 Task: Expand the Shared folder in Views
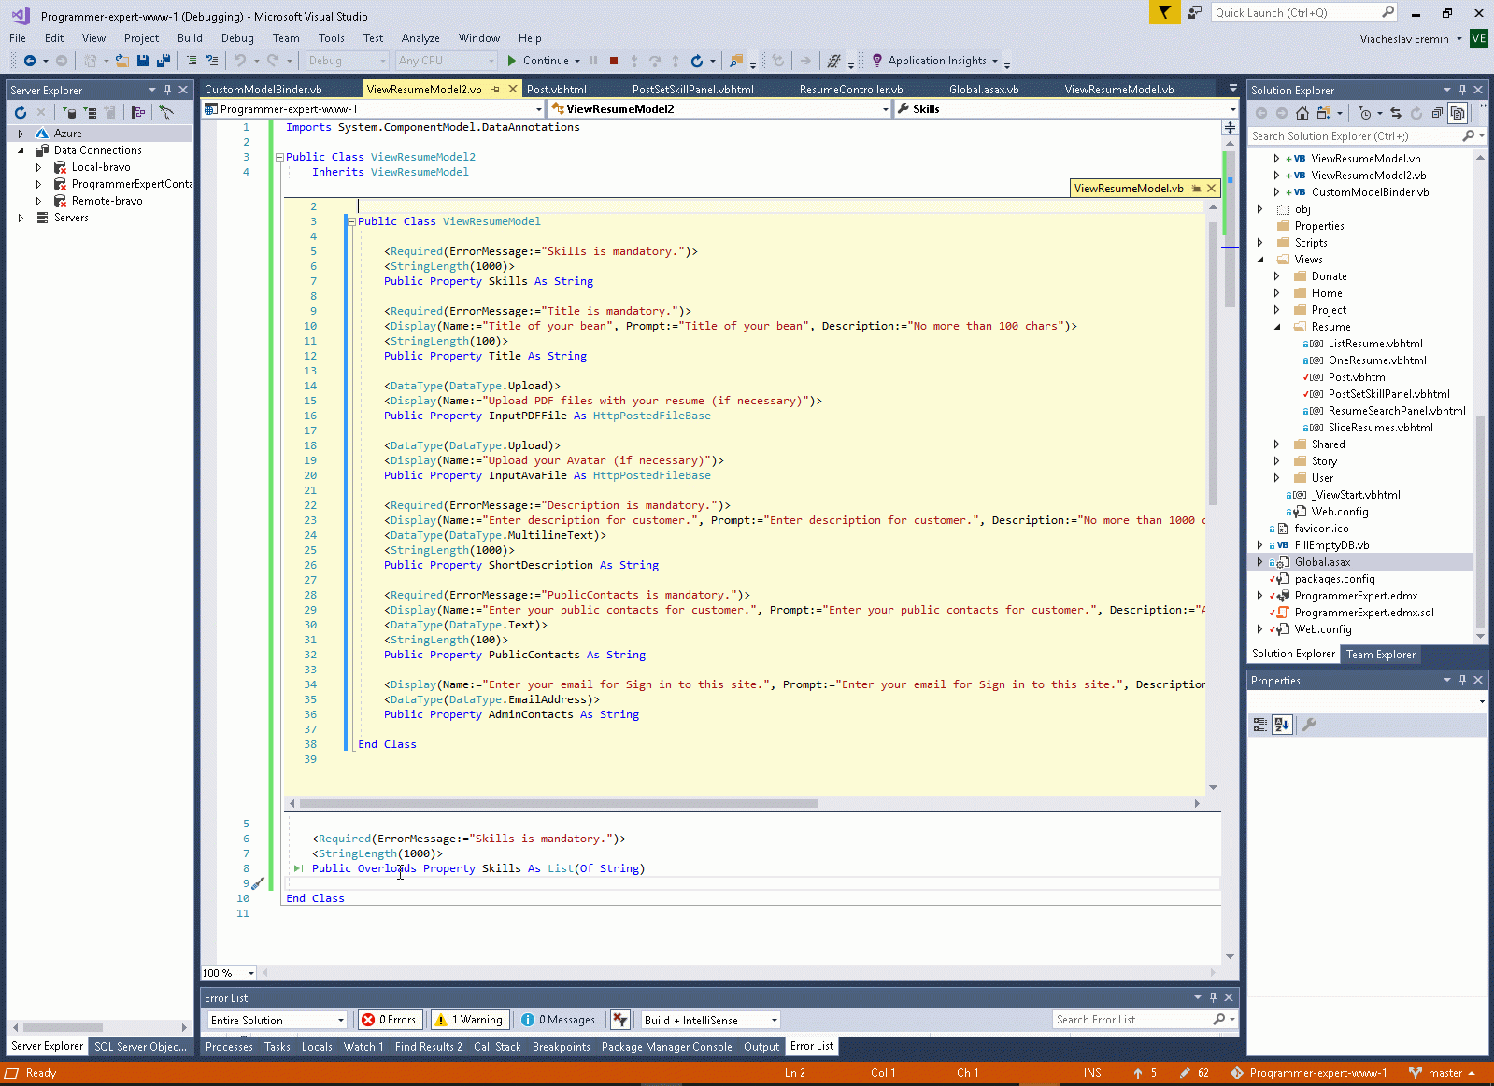[x=1276, y=444]
